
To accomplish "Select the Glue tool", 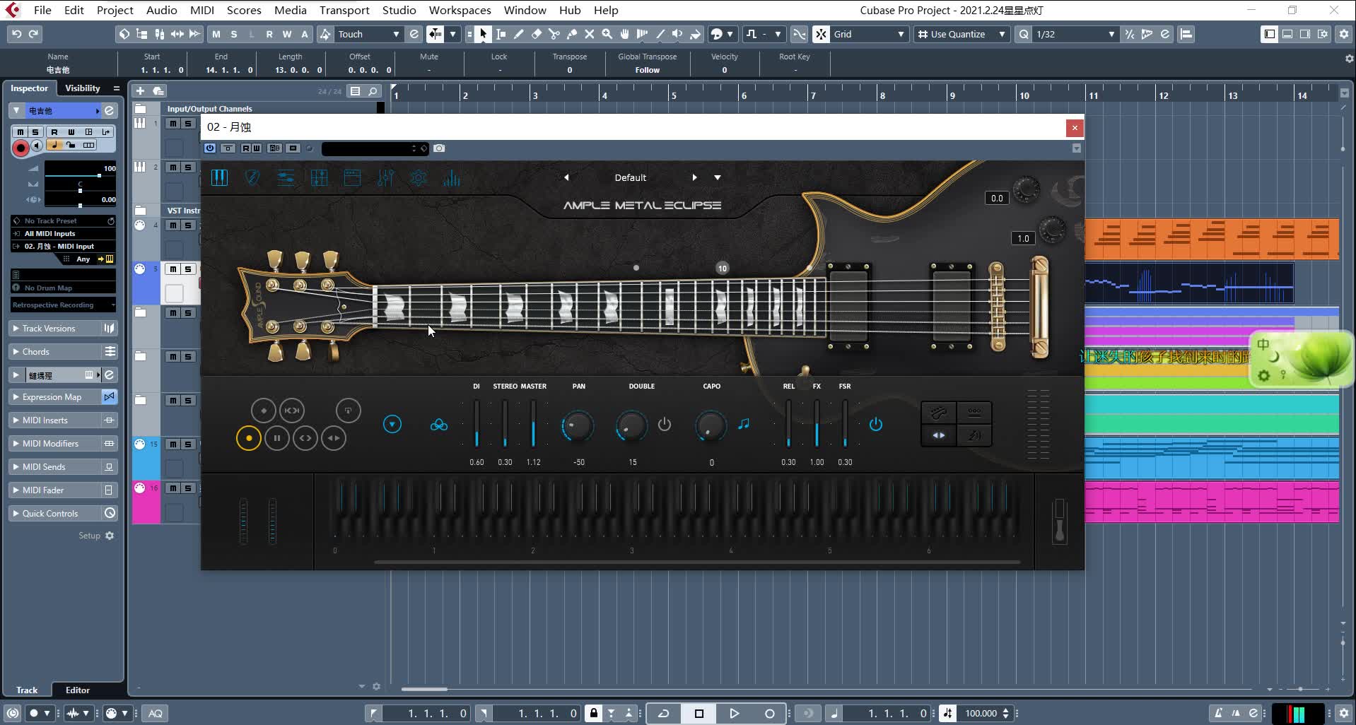I will coord(572,34).
